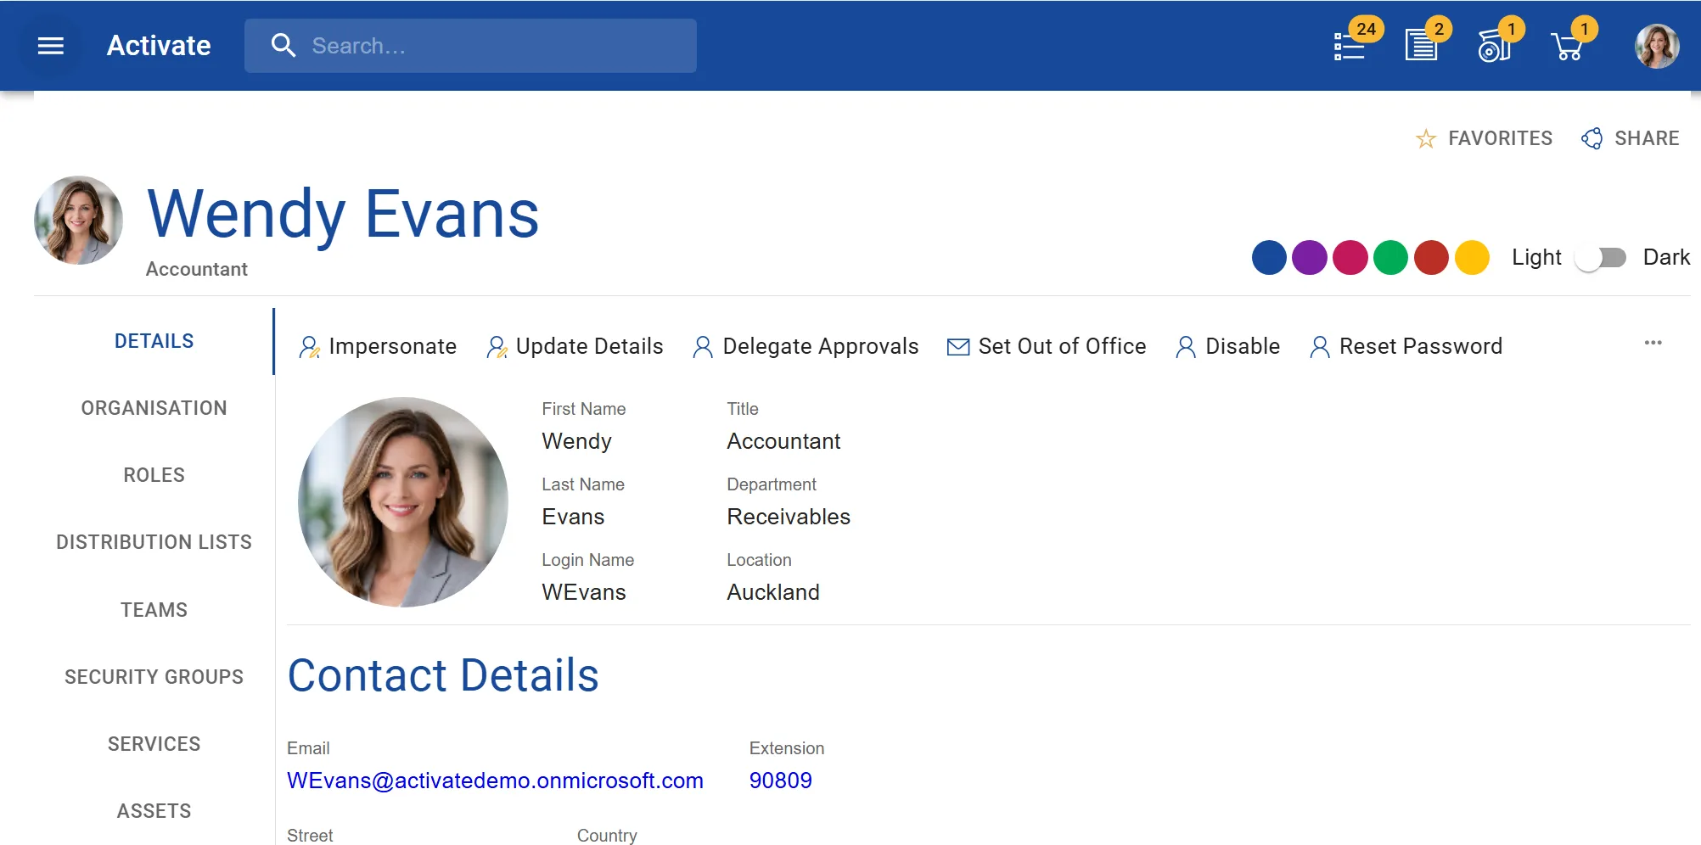The height and width of the screenshot is (845, 1701).
Task: Click Set Out of Office text
Action: [x=1062, y=347]
